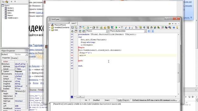Toggle the Cancel property checkbox
The width and height of the screenshot is (198, 111).
click(16, 69)
